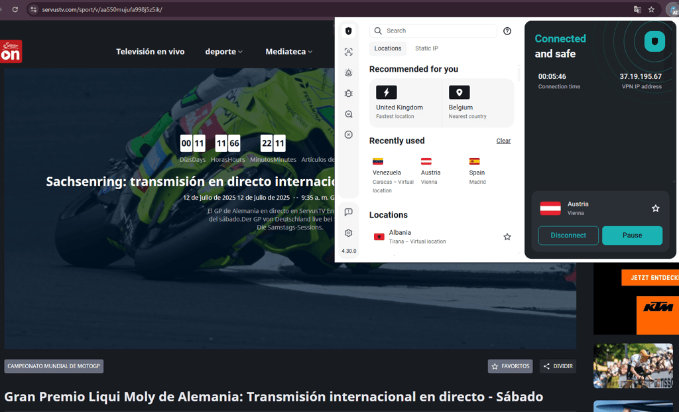Click the VPN extension icon in browser toolbar

(673, 9)
